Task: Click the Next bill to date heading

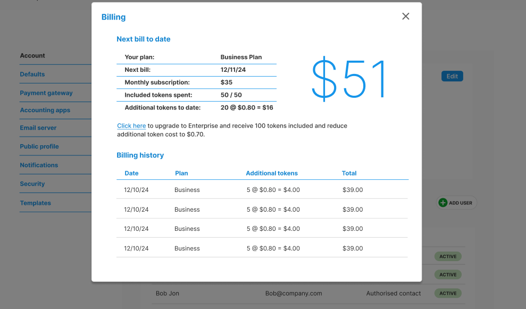Action: click(x=143, y=39)
